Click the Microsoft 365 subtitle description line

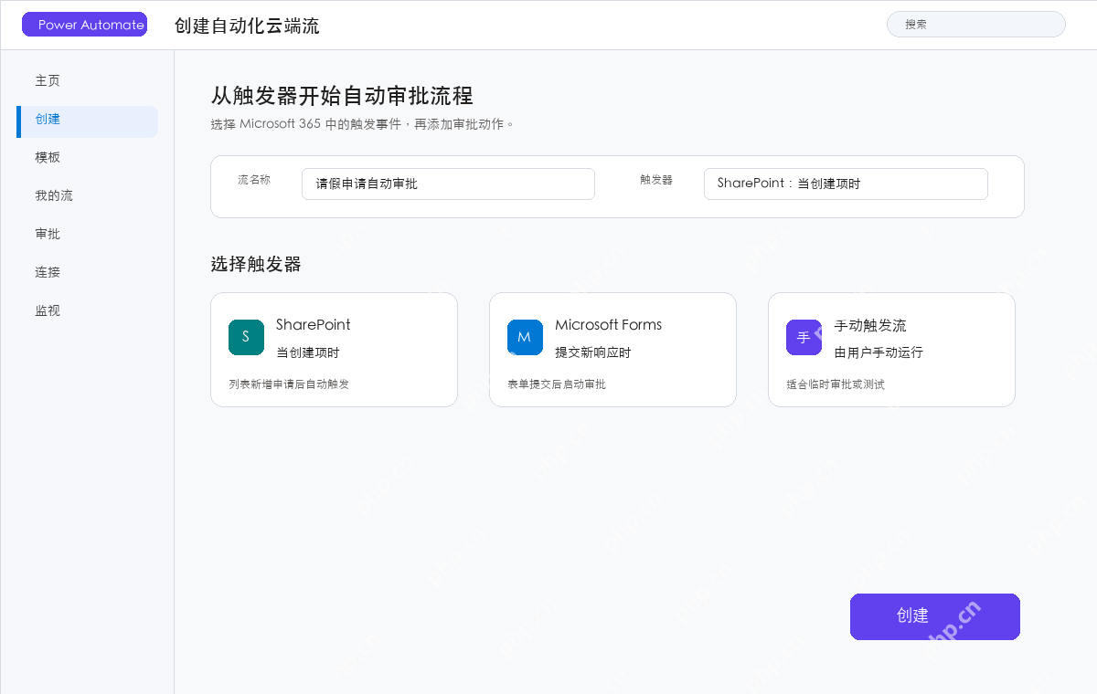pos(362,124)
